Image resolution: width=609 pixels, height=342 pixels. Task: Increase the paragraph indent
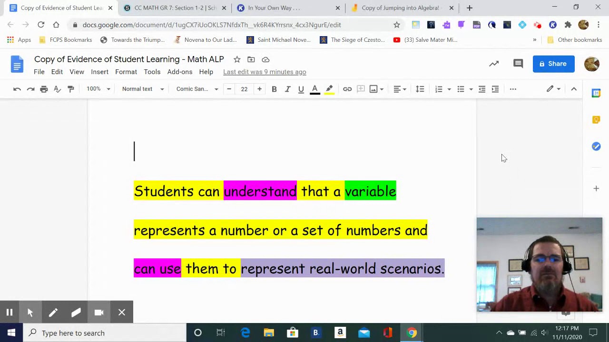495,89
